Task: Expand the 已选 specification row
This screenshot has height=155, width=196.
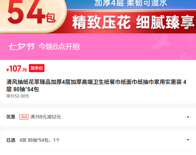Action: pos(98,140)
